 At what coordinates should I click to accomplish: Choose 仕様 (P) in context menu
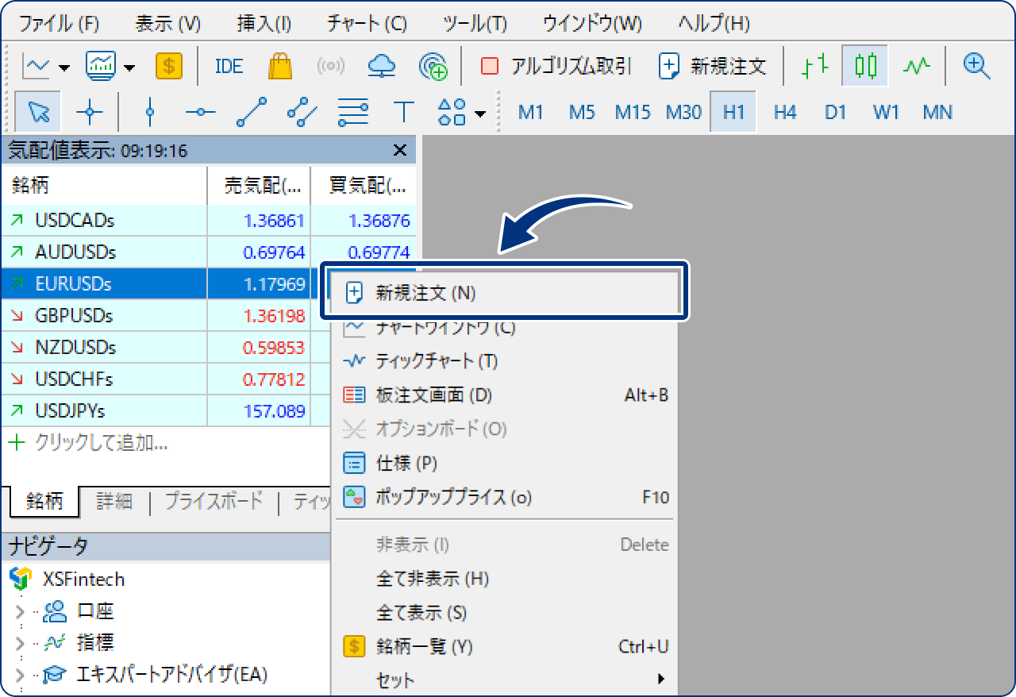click(x=505, y=463)
